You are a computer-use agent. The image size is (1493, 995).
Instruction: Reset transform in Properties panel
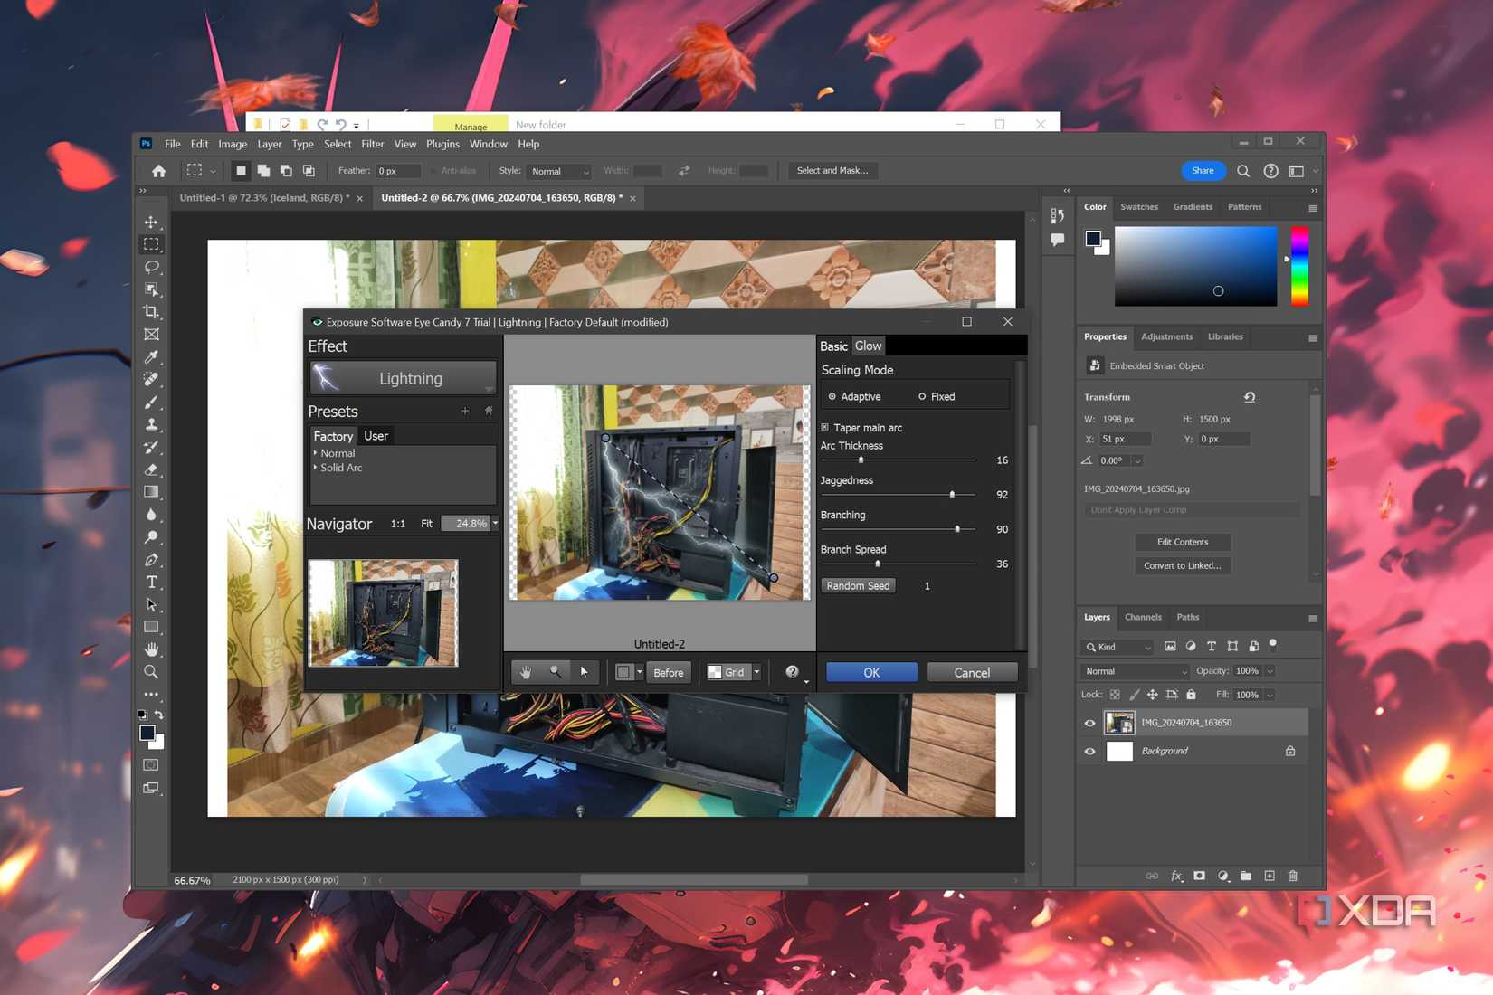tap(1250, 397)
